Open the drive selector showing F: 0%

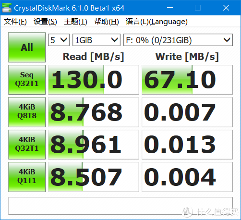pyautogui.click(x=178, y=40)
